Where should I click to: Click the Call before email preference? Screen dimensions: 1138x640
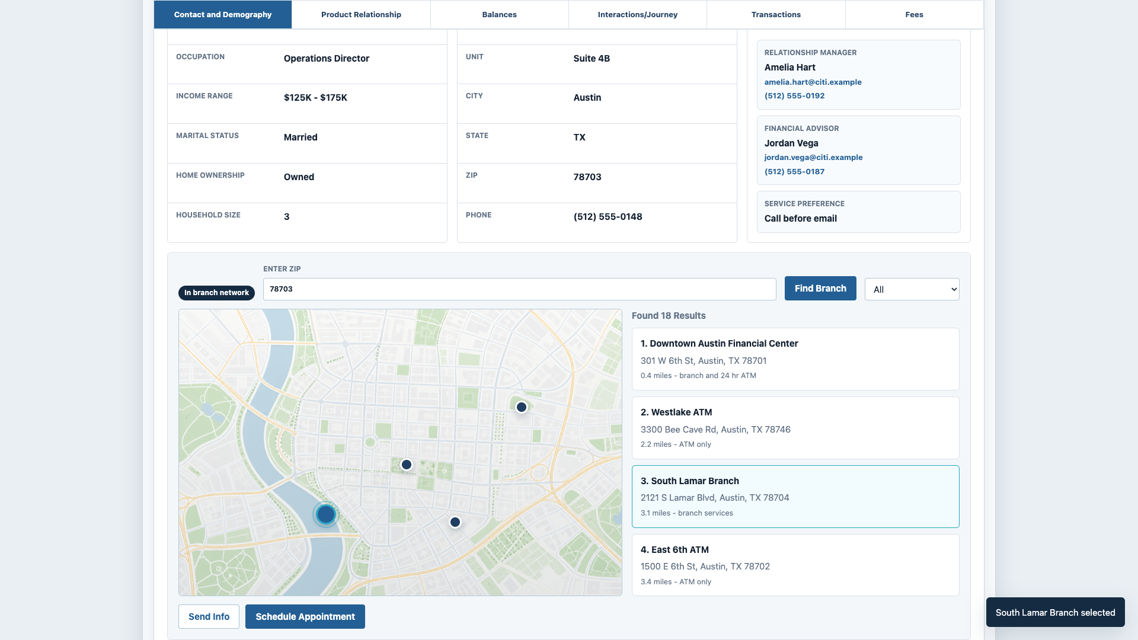[x=800, y=218]
